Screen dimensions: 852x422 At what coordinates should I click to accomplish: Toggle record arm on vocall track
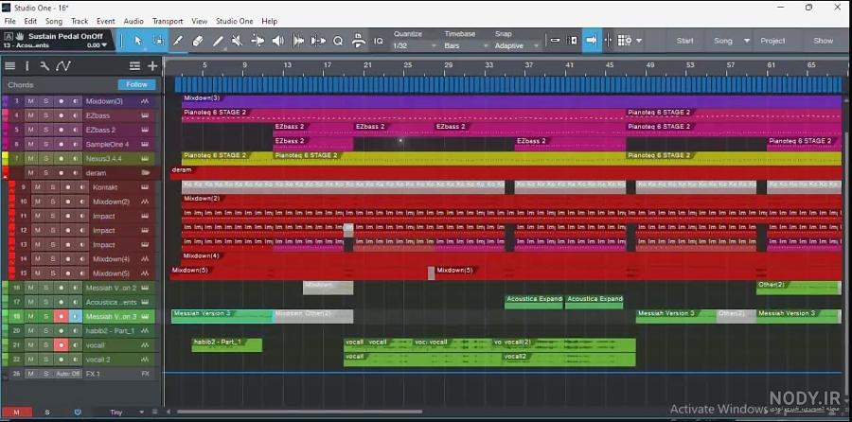pos(61,344)
